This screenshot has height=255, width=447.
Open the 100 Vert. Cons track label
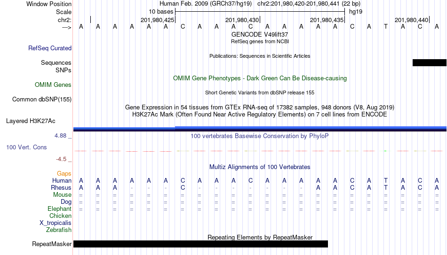pos(26,147)
